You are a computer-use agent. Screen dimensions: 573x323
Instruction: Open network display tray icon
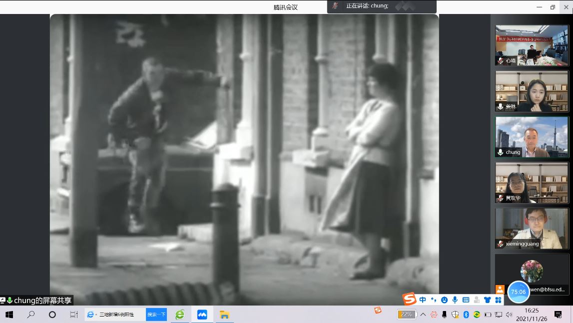pyautogui.click(x=499, y=314)
